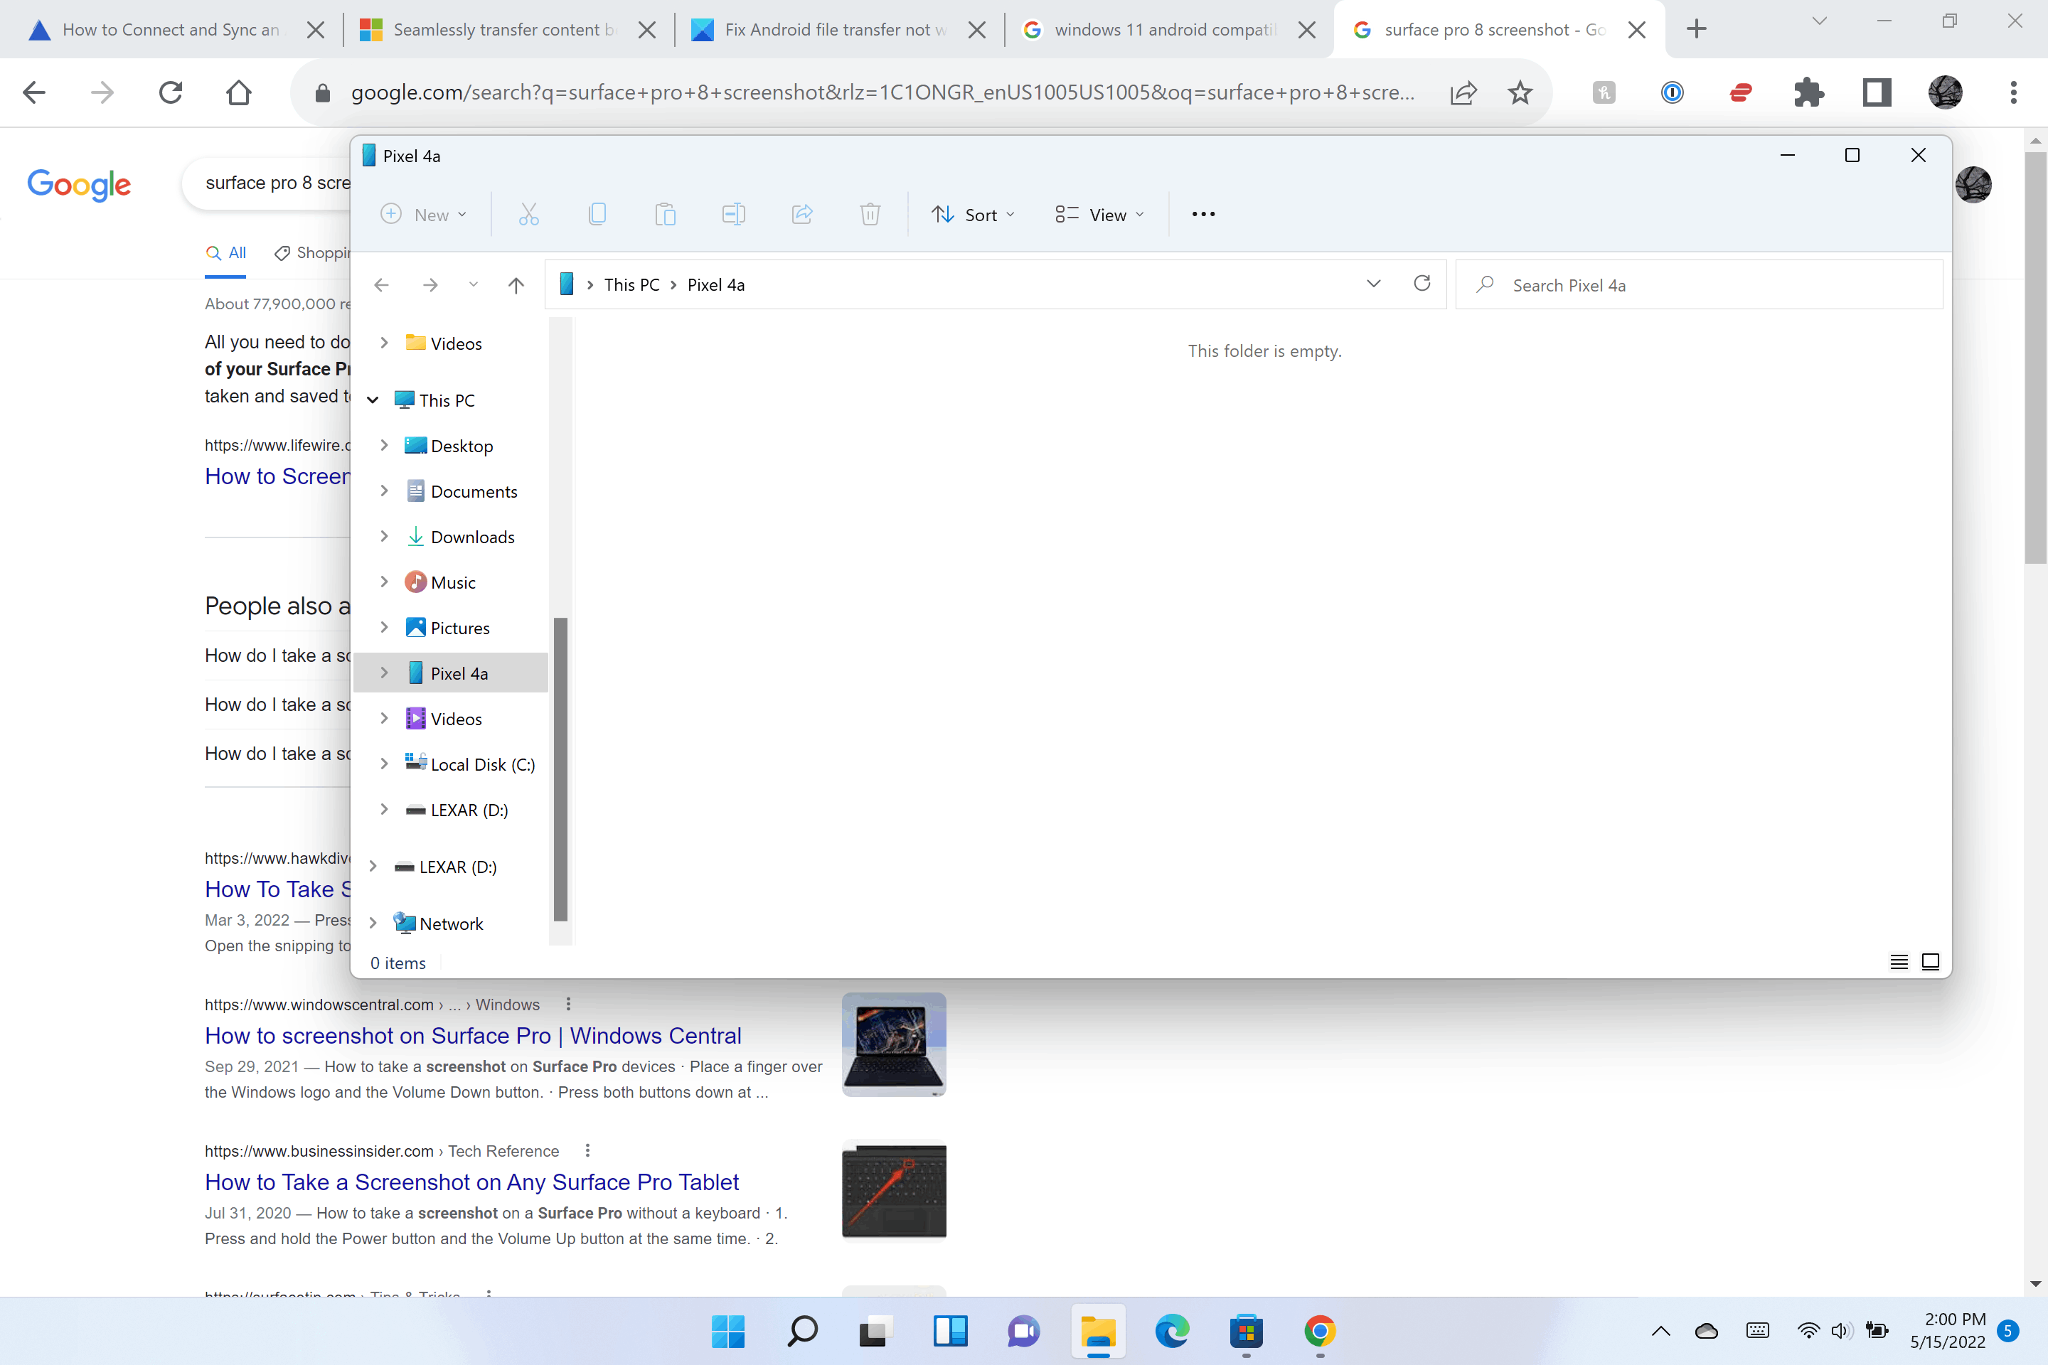Switch to details view layout
This screenshot has height=1365, width=2048.
[1899, 962]
